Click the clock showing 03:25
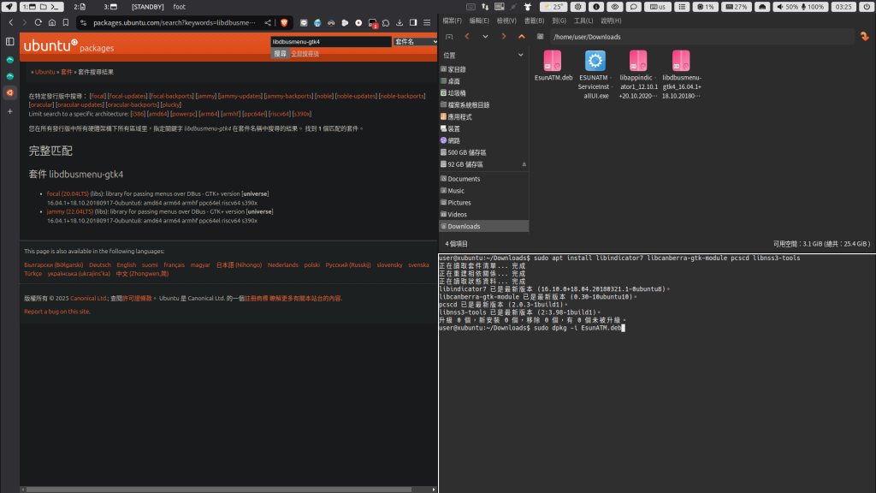 click(843, 7)
